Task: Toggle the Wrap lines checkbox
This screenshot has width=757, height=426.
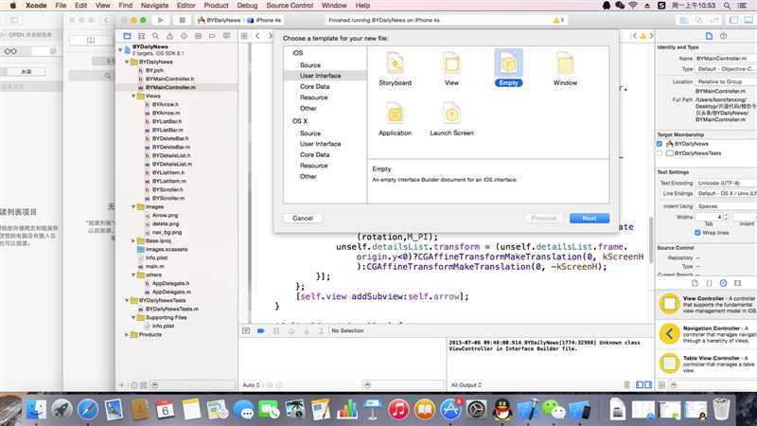Action: coord(697,233)
